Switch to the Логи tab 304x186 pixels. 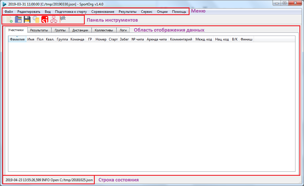[123, 30]
